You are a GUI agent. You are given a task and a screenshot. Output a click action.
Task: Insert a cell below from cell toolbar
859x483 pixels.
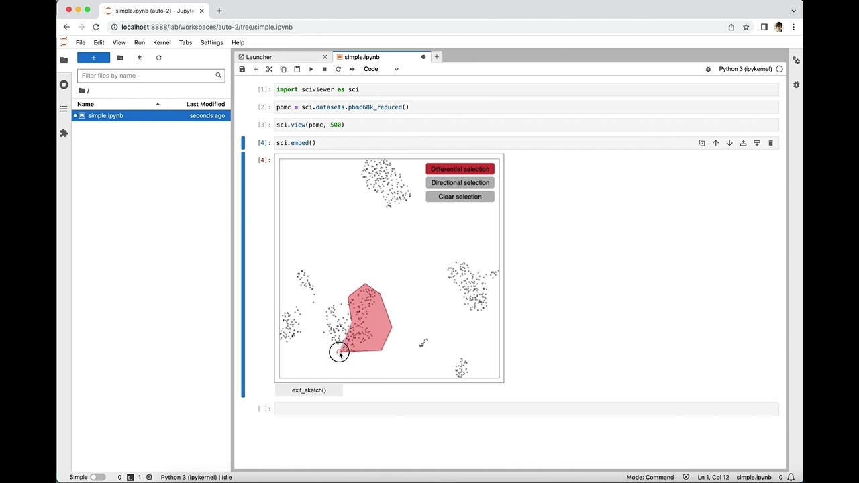coord(757,143)
